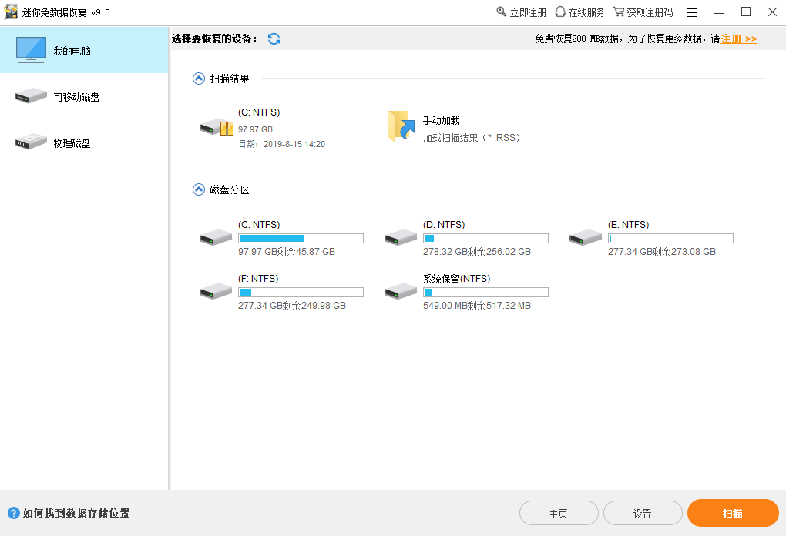Select the D: partition drive icon
This screenshot has height=536, width=786.
pos(401,237)
